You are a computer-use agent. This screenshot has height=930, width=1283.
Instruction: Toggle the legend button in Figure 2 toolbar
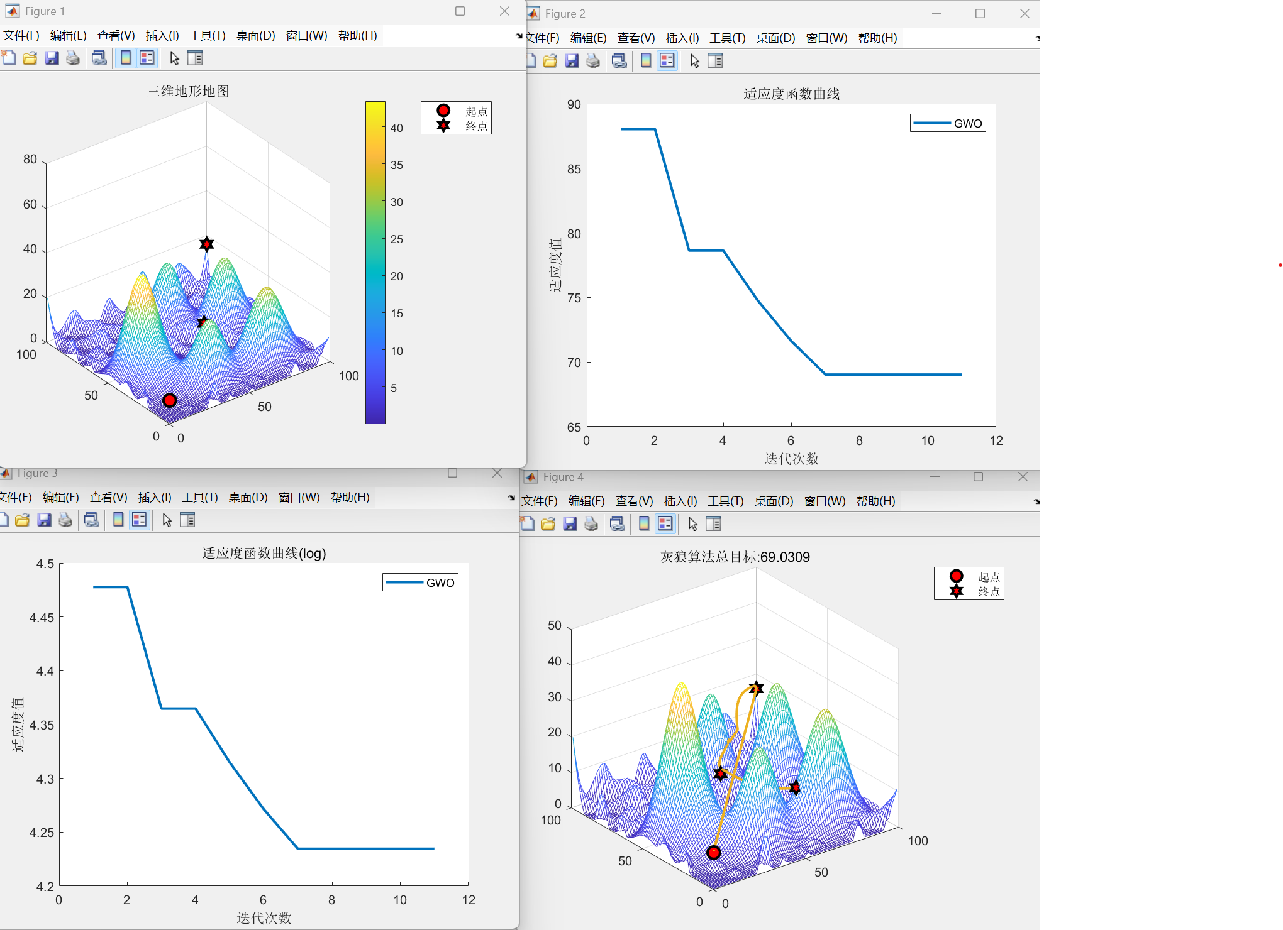tap(667, 61)
